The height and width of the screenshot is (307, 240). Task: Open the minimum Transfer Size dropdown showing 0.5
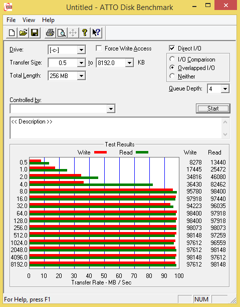point(81,63)
